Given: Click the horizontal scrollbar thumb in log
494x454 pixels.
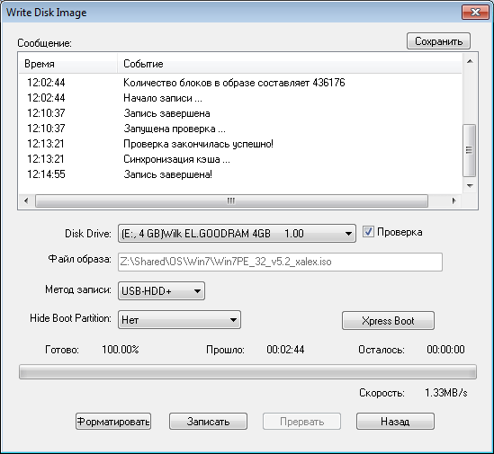Looking at the screenshot, I should tap(231, 200).
